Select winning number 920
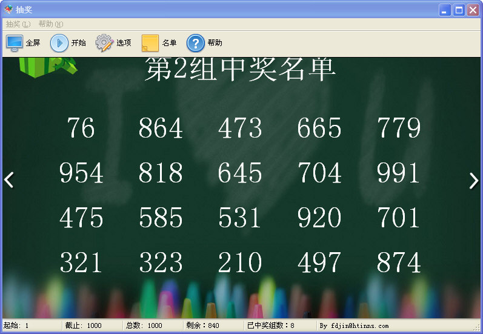The image size is (483, 334). coord(319,218)
